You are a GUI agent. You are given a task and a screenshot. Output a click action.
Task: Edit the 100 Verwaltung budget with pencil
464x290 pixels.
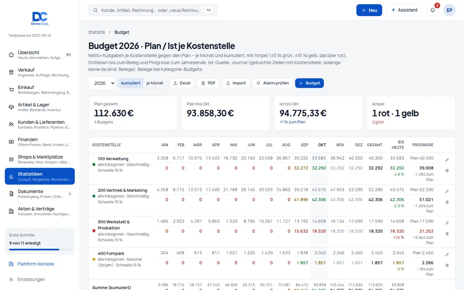(x=447, y=160)
